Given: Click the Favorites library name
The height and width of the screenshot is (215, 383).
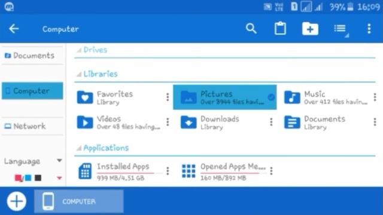Looking at the screenshot, I should [x=115, y=94].
